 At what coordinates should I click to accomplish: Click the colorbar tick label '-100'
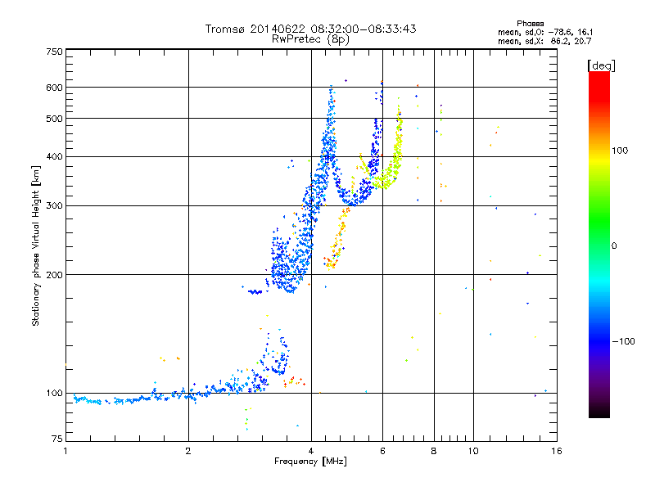[624, 341]
